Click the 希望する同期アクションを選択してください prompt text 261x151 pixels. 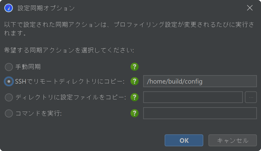coord(69,50)
